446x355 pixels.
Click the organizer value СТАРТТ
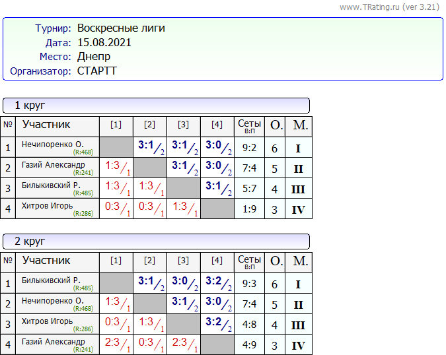pyautogui.click(x=96, y=71)
